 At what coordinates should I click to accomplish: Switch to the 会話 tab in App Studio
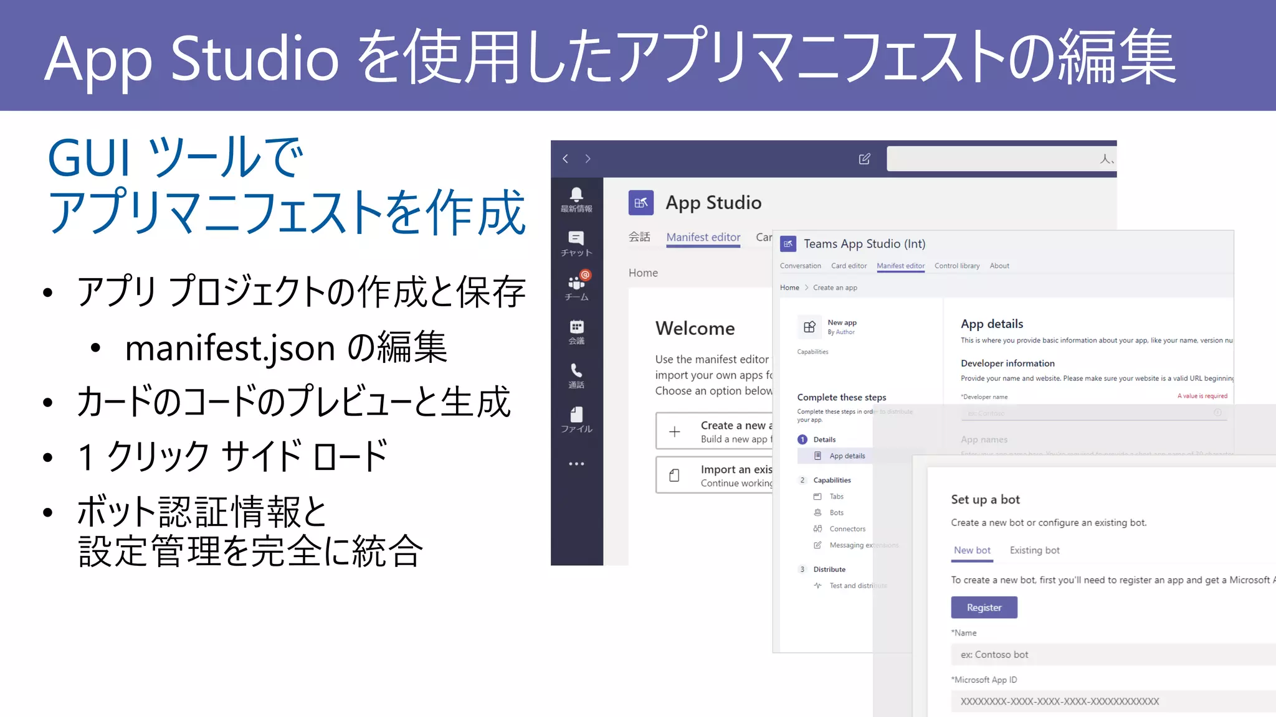pos(639,237)
